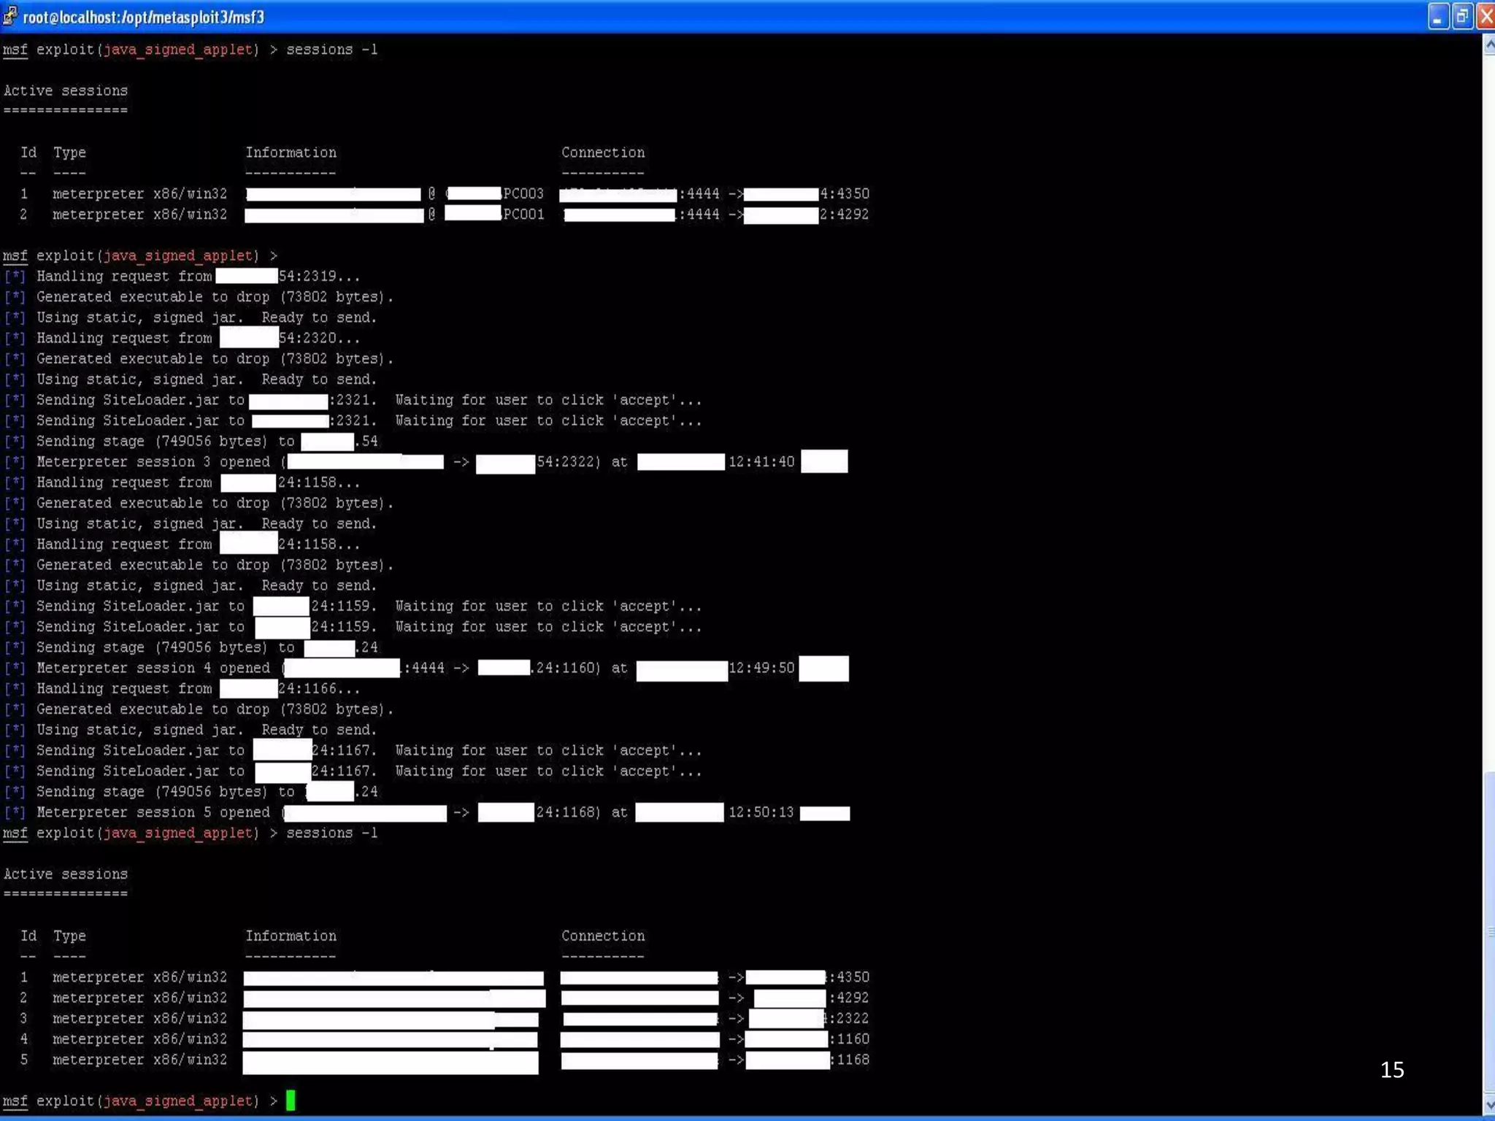Click the scrollbar down arrow
1495x1121 pixels.
tap(1488, 1104)
